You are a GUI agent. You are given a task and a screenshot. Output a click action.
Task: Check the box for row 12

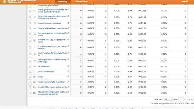(30, 17)
